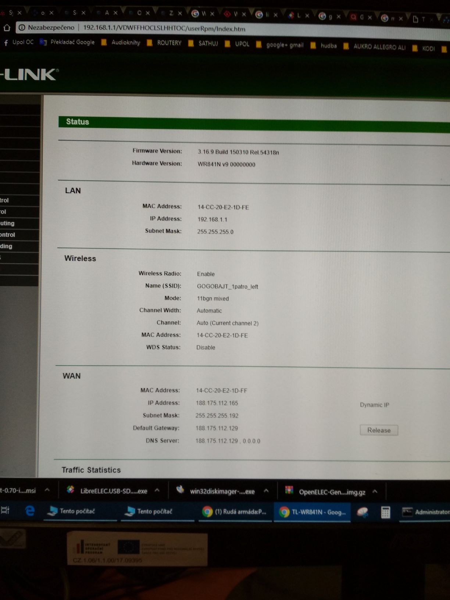This screenshot has width=450, height=600.
Task: Click the browser address bar URL
Action: (x=164, y=29)
